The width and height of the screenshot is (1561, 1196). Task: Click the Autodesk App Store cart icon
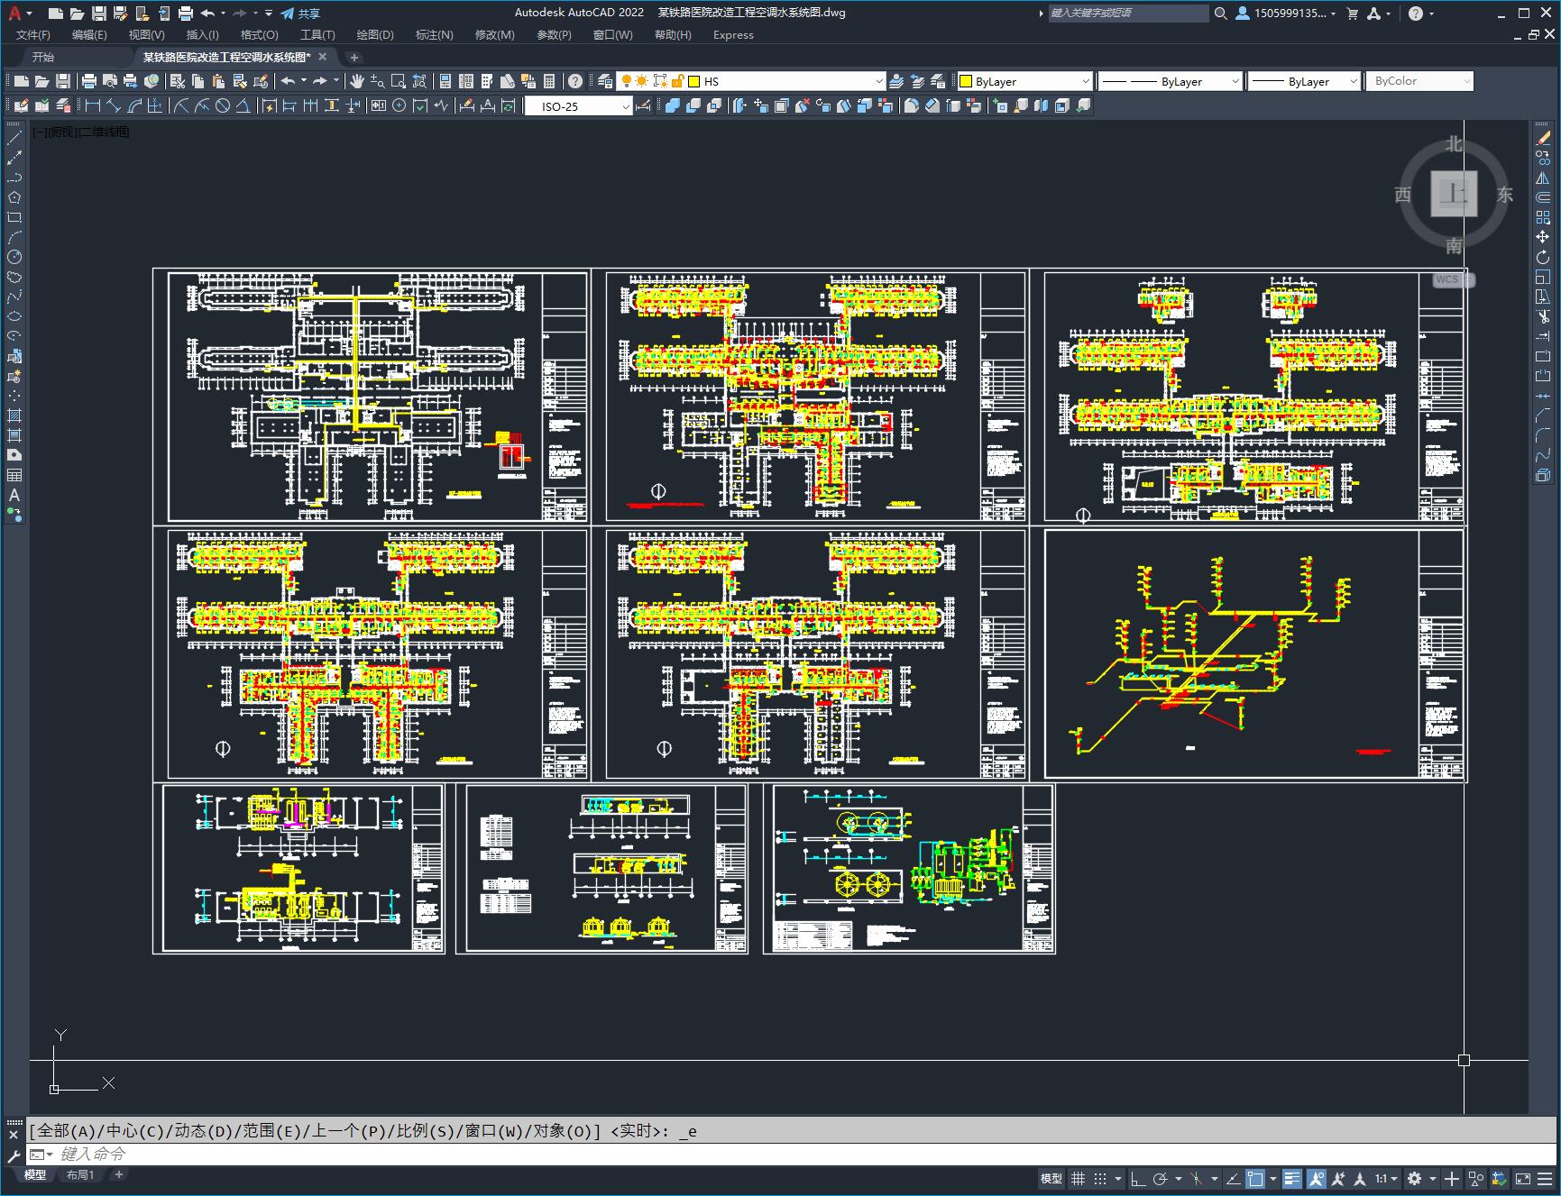[x=1352, y=13]
